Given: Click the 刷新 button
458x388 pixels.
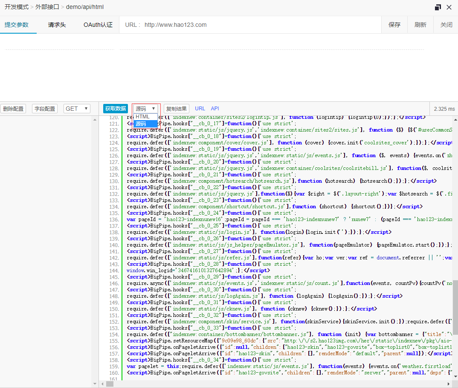Looking at the screenshot, I should pos(420,25).
